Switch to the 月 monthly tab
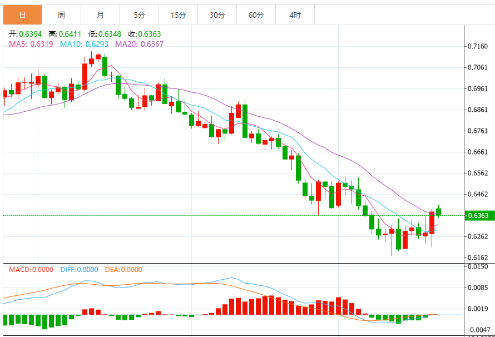495x337 pixels. (x=100, y=15)
